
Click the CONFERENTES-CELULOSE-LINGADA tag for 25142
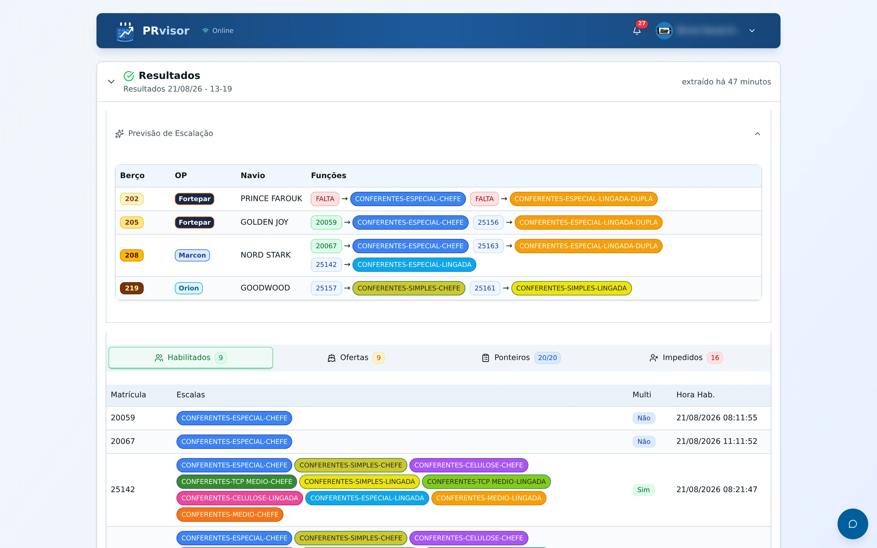[x=239, y=498]
